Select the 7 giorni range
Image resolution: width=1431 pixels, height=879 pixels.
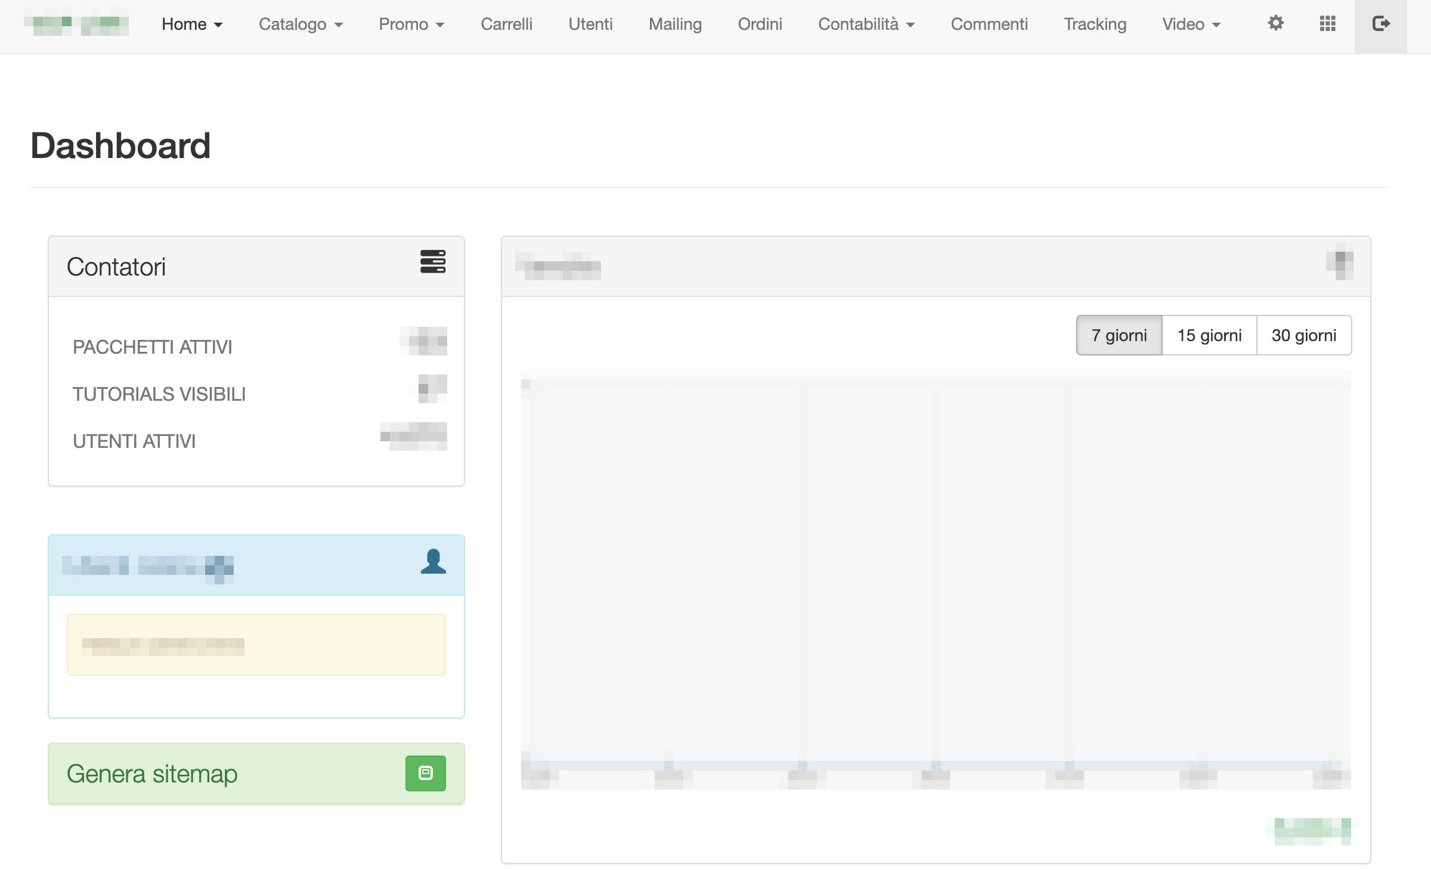(x=1119, y=335)
